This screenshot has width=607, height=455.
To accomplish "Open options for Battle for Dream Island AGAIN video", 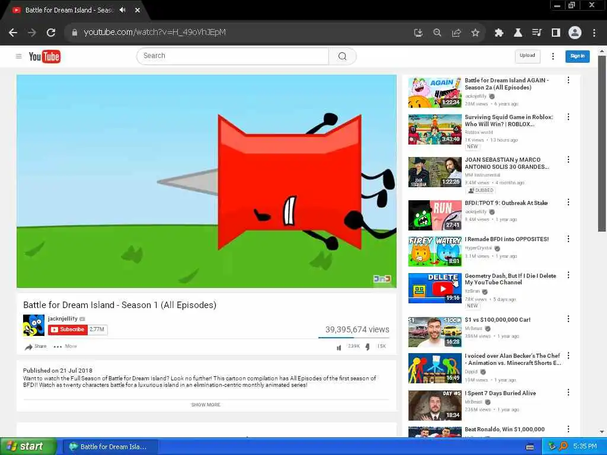I will (568, 80).
